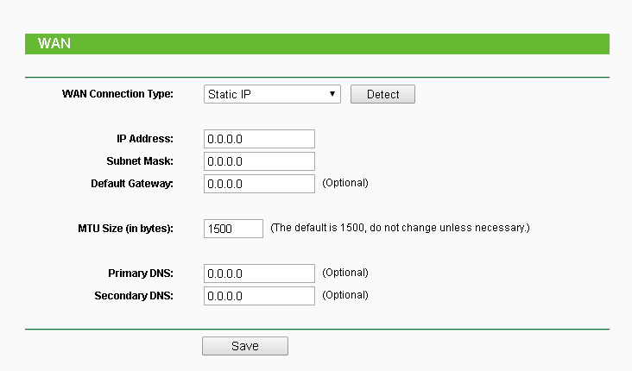Click '(Optional)' next to Default Gateway
The width and height of the screenshot is (632, 371).
345,183
